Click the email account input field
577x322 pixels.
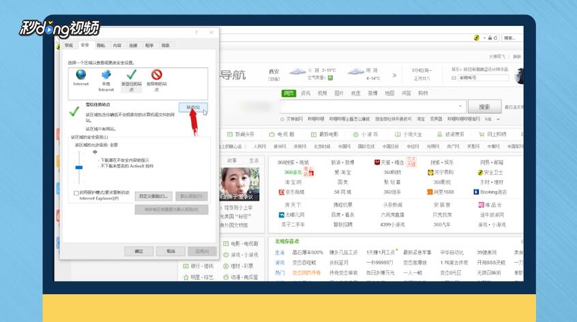pyautogui.click(x=483, y=78)
